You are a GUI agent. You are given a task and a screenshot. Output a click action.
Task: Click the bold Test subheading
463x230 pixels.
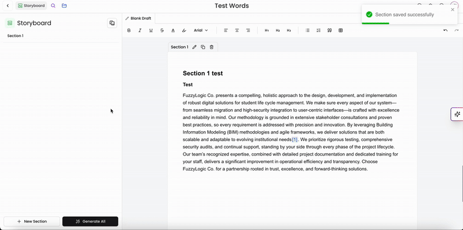[188, 84]
